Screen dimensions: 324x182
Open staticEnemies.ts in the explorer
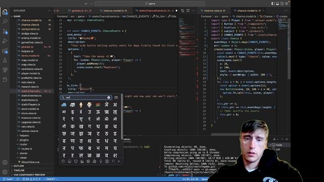tap(31, 96)
